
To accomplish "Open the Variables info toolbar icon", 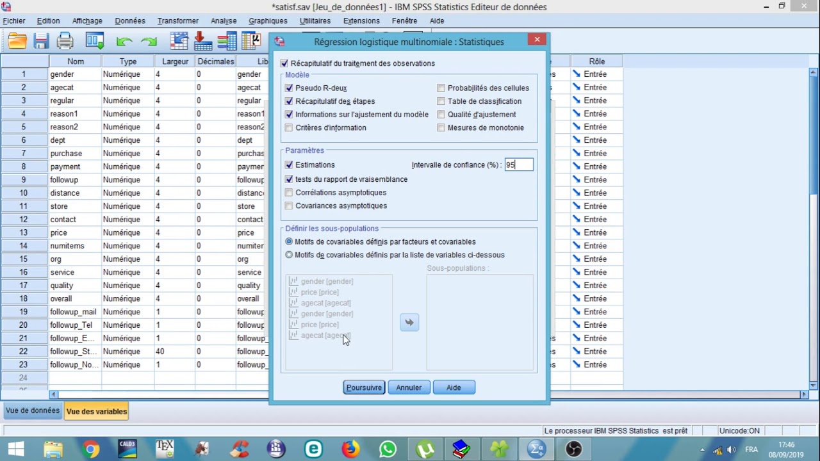I will tap(227, 42).
